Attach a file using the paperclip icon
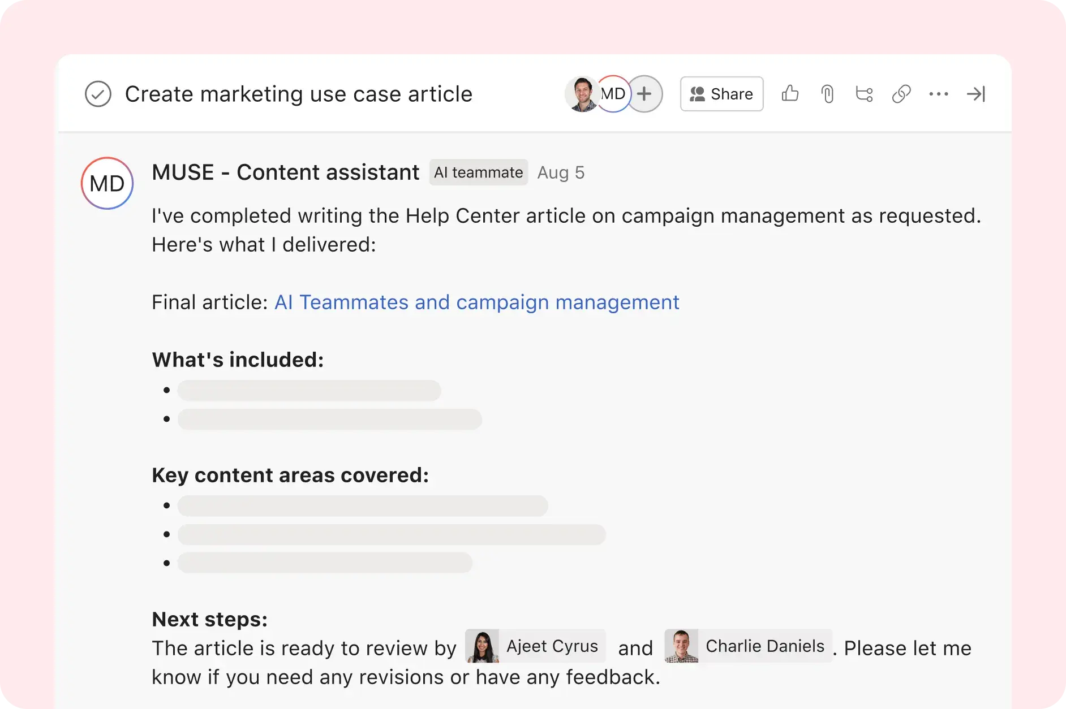The image size is (1066, 709). [827, 94]
